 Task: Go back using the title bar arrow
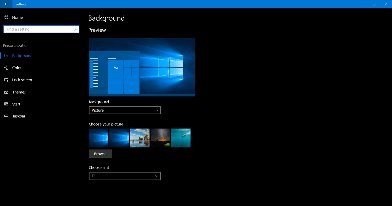tap(6, 4)
